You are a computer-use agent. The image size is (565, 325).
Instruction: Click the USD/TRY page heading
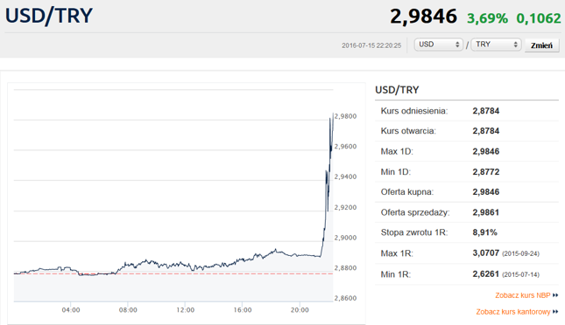pos(49,16)
